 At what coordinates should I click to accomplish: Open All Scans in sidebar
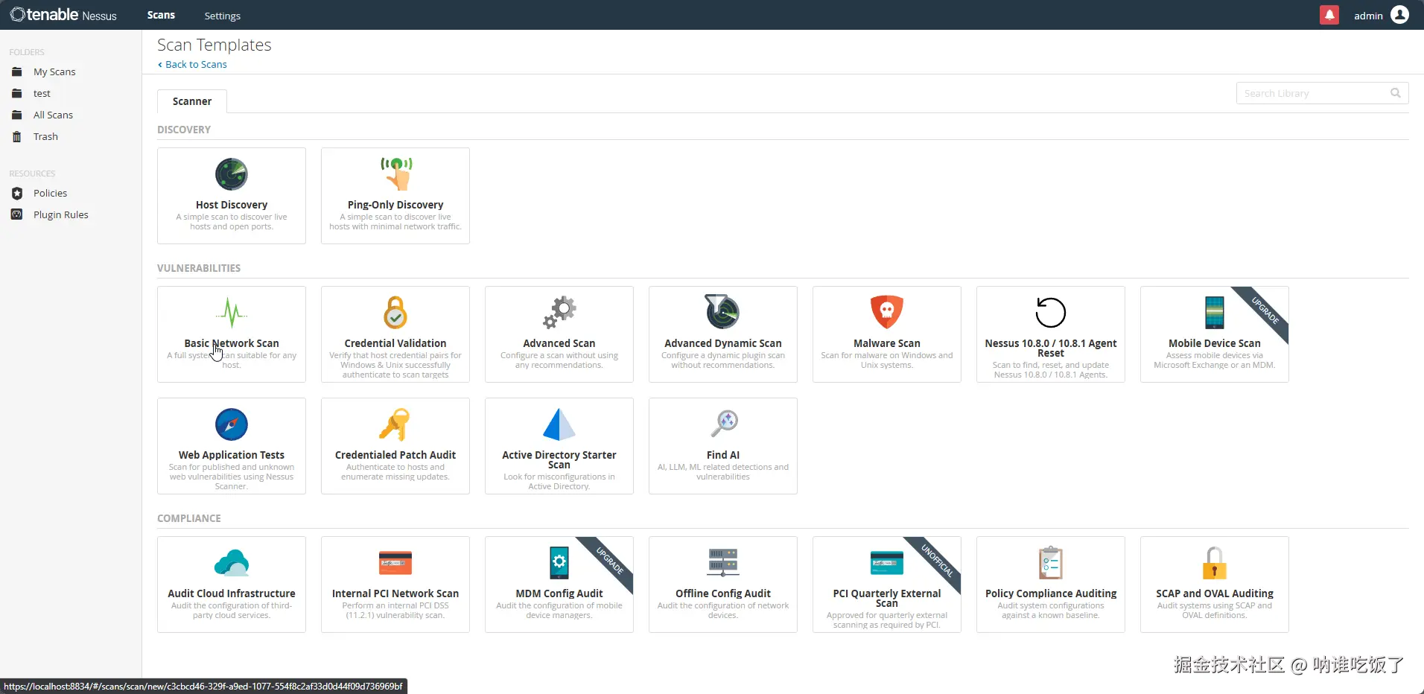coord(53,115)
